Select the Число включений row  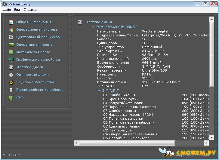pyautogui.click(x=153, y=59)
